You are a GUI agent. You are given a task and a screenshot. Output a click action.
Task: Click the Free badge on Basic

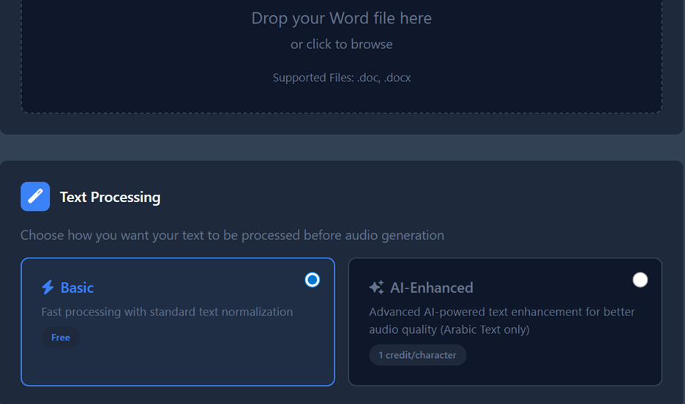(61, 337)
